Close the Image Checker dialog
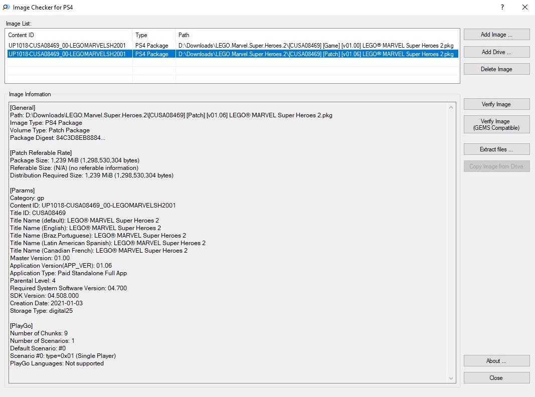The width and height of the screenshot is (535, 397). tap(496, 377)
